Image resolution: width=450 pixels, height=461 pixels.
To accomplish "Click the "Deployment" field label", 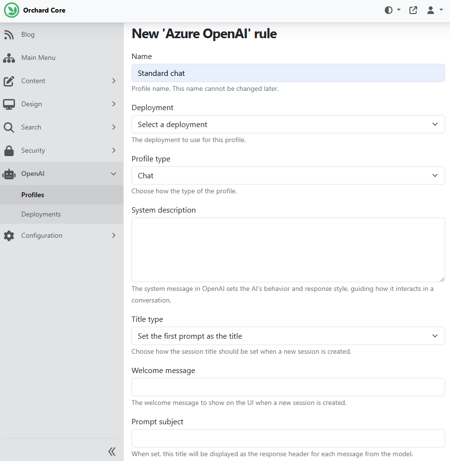I will [x=152, y=108].
